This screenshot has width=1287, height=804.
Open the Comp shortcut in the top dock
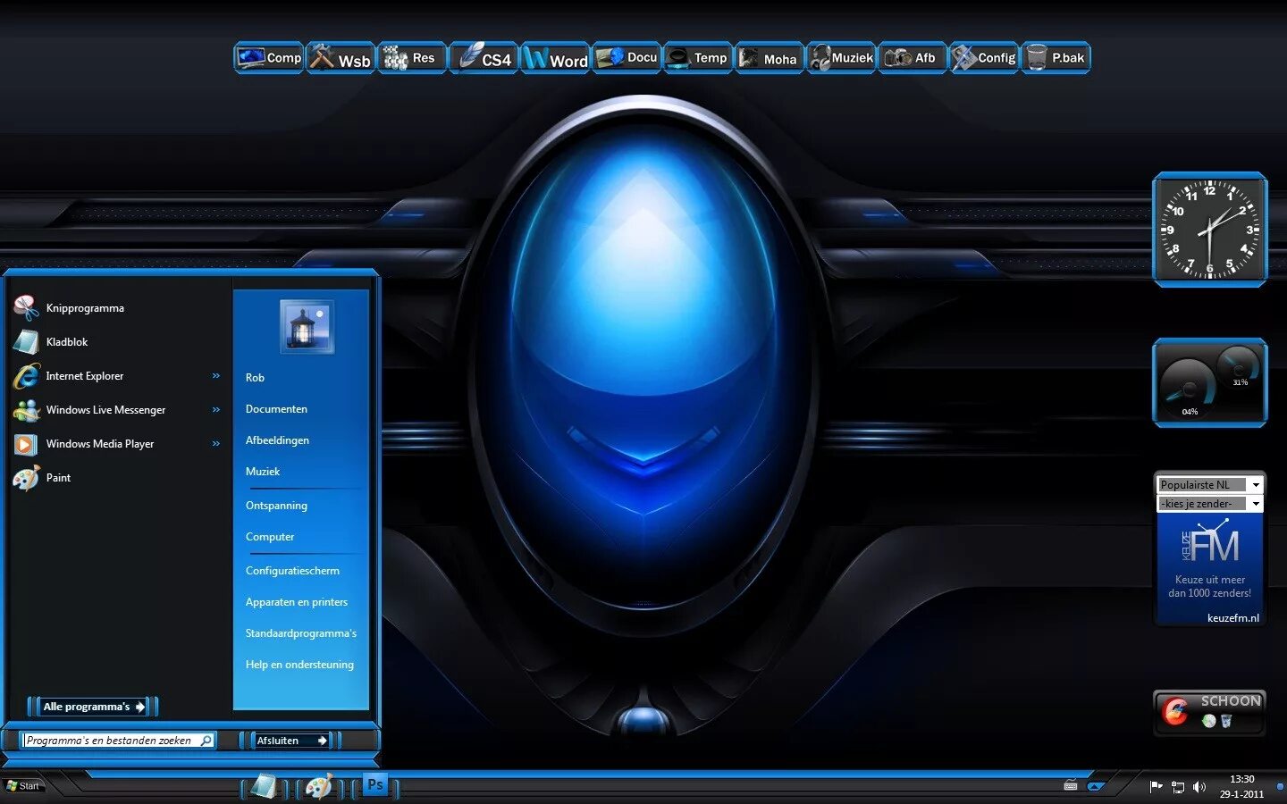(x=269, y=58)
